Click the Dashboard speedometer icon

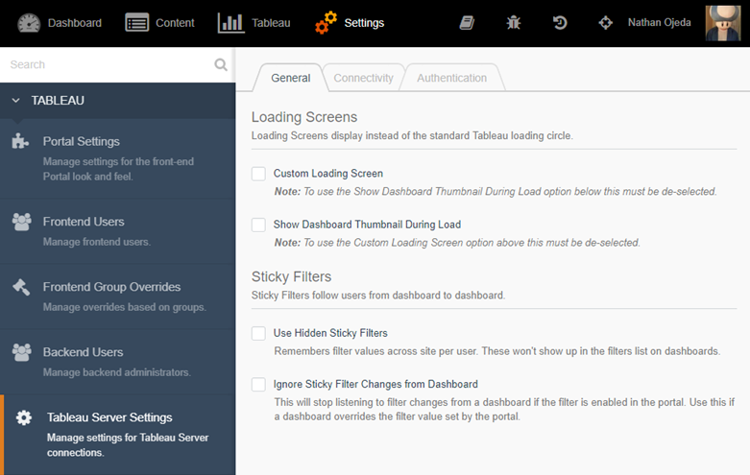tap(29, 23)
